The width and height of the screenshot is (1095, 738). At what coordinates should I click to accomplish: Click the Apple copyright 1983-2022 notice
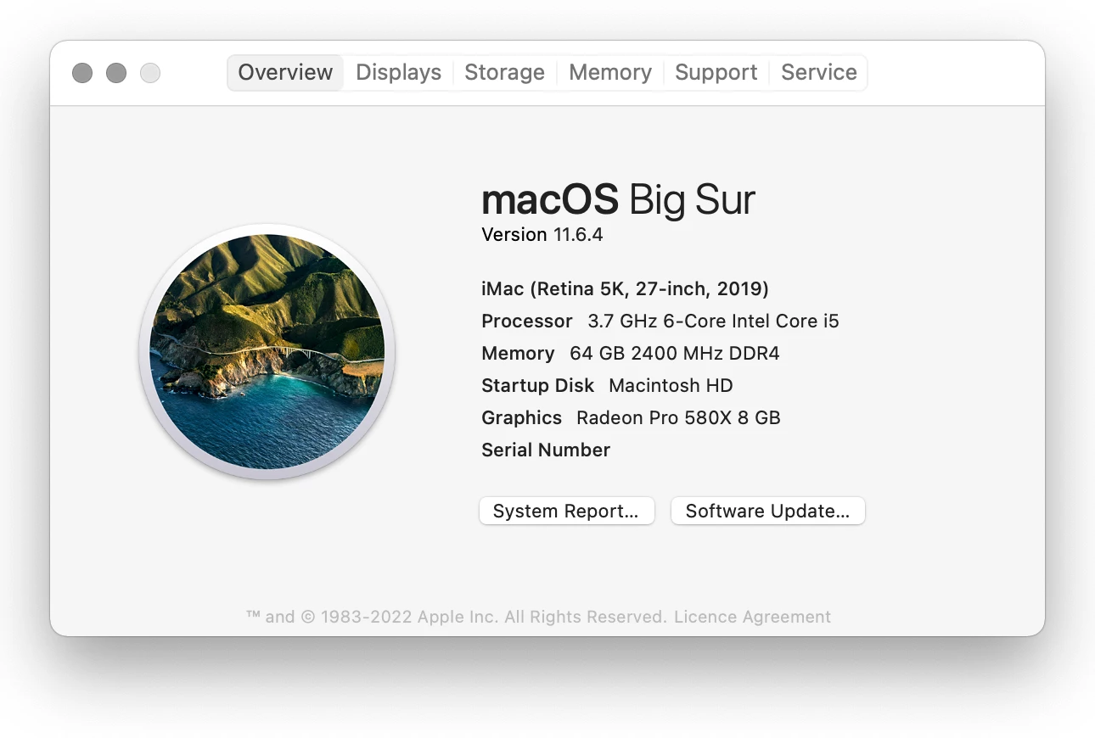(x=456, y=617)
